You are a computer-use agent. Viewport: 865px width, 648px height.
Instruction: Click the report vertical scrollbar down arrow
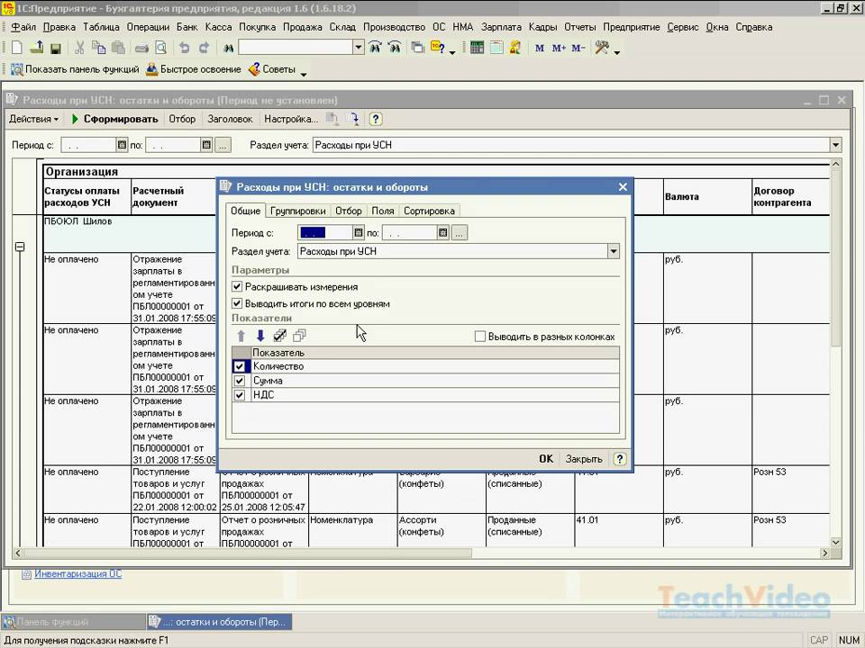(835, 542)
